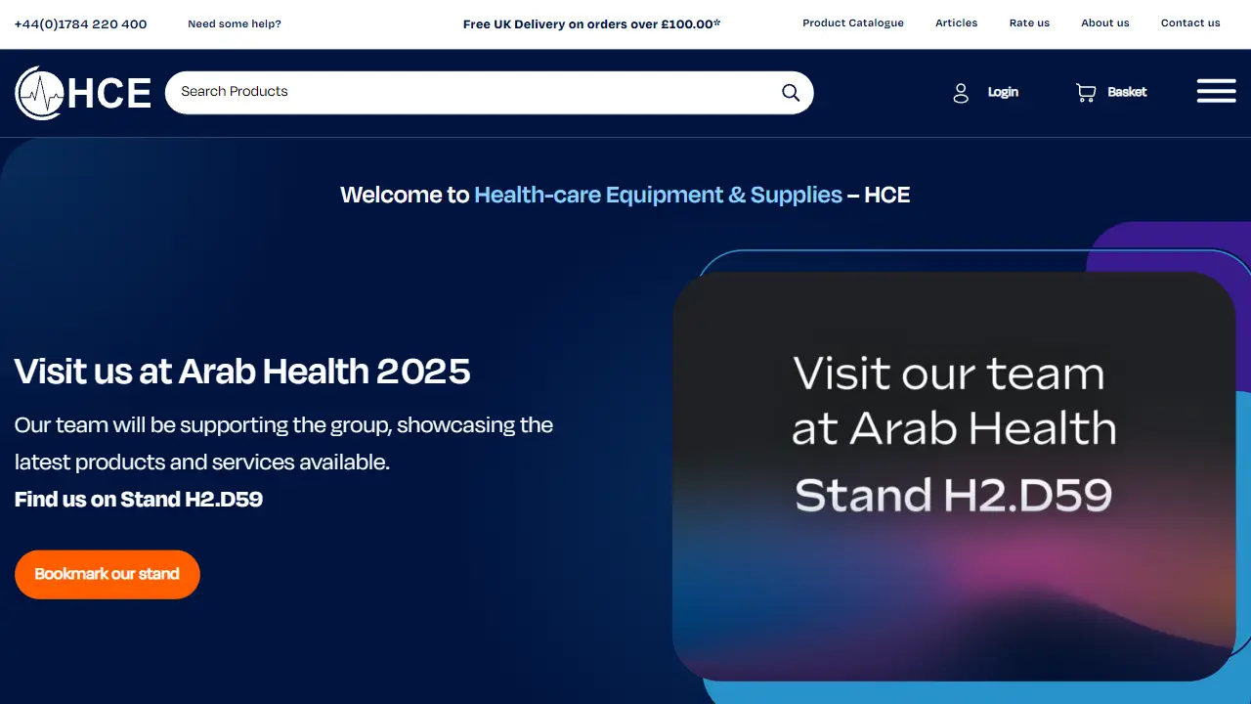This screenshot has width=1251, height=704.
Task: Open About us page
Action: (1105, 22)
